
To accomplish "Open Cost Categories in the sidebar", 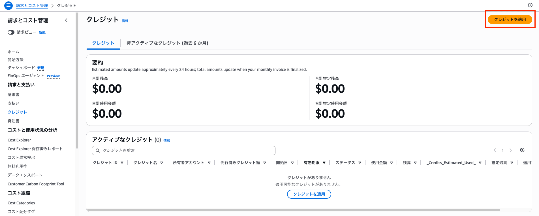I will [21, 203].
